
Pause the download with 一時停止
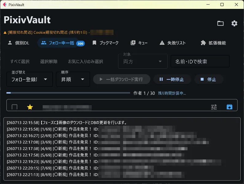[172, 79]
